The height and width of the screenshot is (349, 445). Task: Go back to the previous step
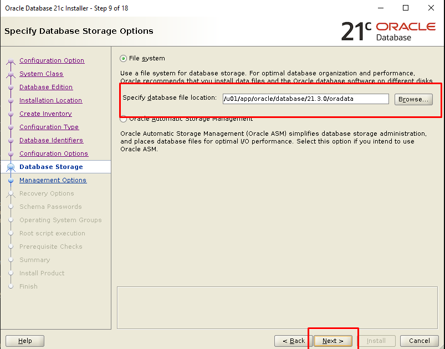click(x=294, y=341)
